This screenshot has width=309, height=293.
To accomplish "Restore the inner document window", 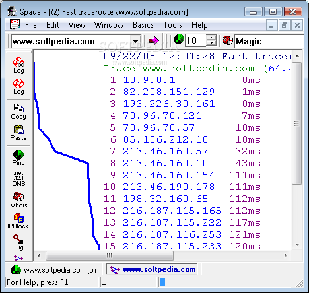I will [285, 26].
